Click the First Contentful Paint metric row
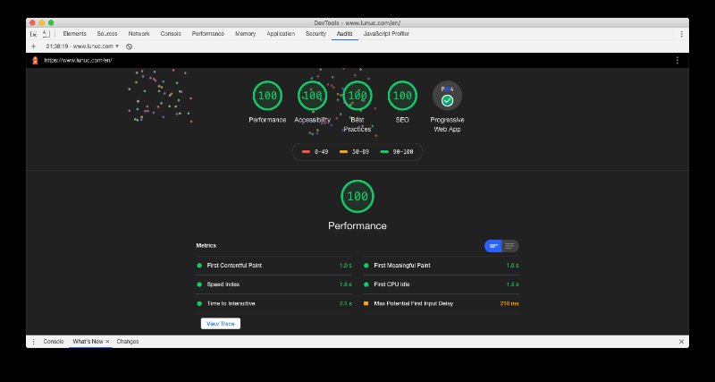 pos(274,266)
